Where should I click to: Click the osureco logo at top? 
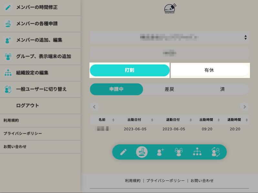click(170, 9)
